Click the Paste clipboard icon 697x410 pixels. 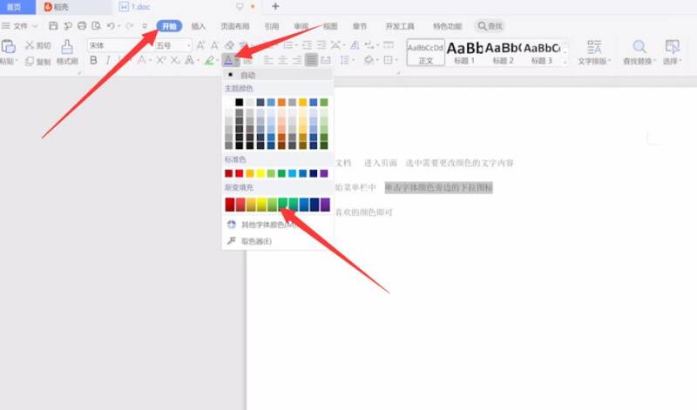click(8, 46)
